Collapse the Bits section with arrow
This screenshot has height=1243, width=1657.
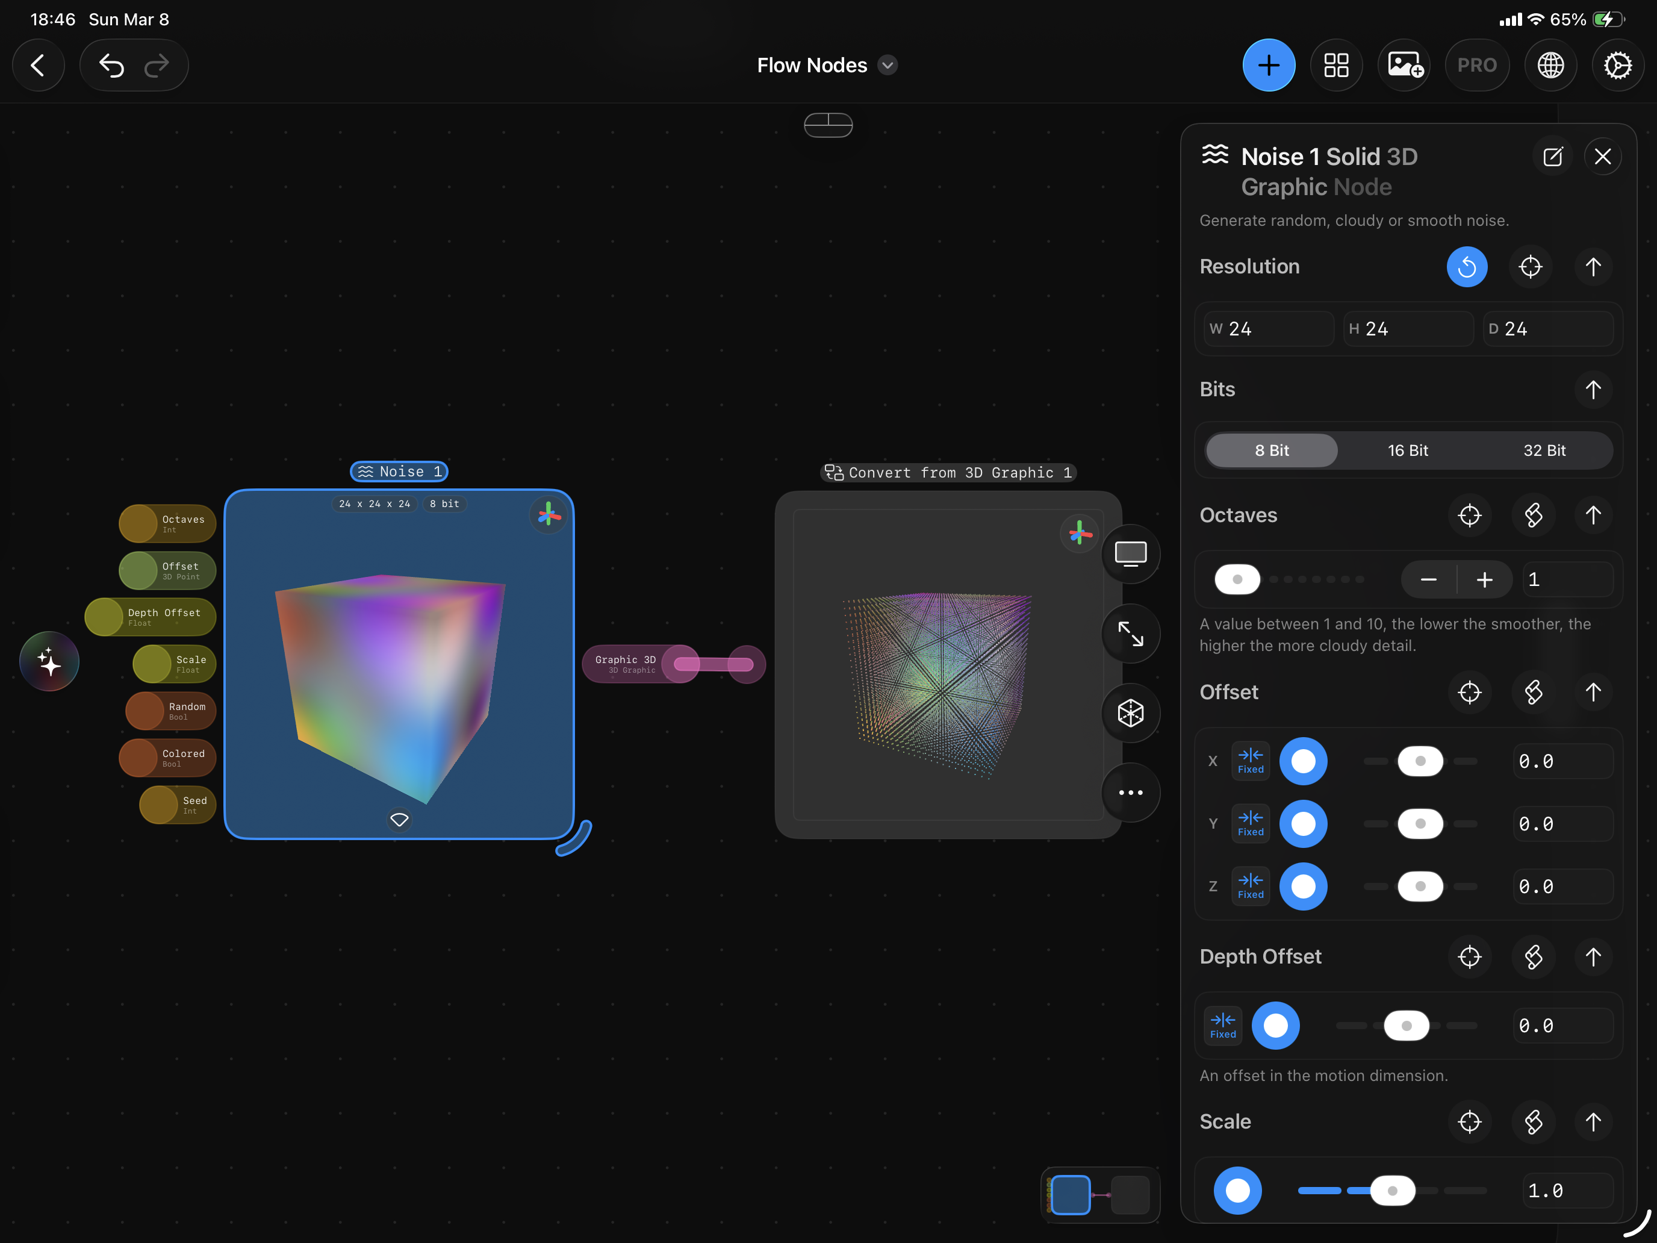point(1593,390)
